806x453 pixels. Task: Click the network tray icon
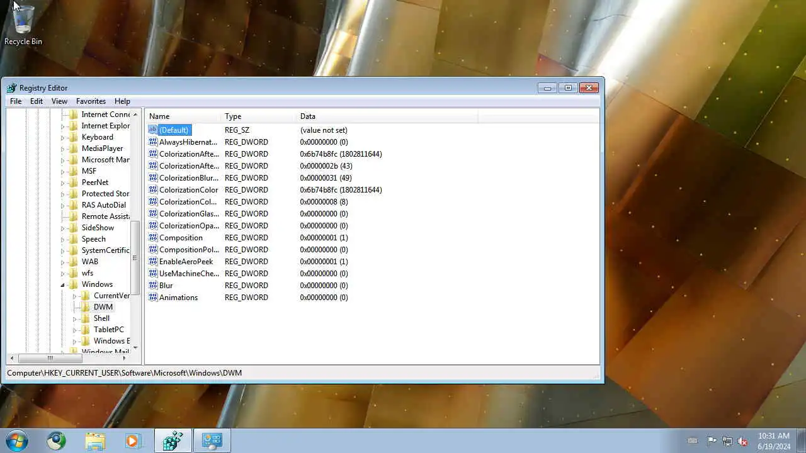tap(727, 441)
